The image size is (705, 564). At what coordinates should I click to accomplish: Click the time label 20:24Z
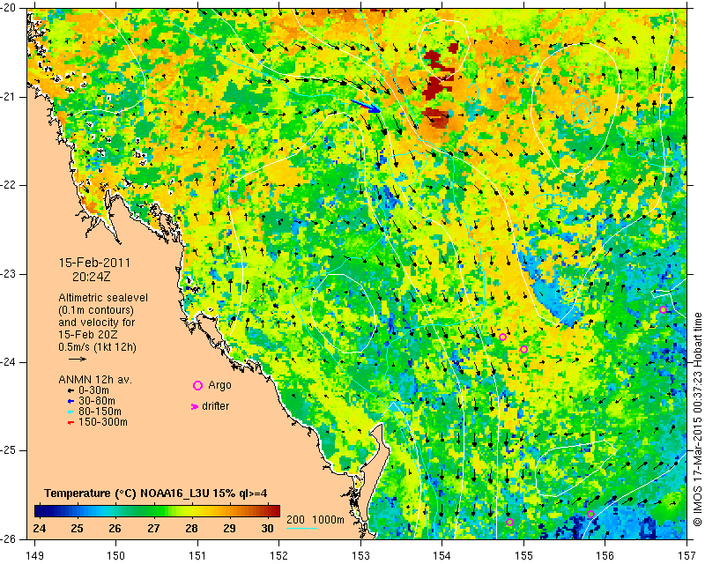tap(92, 277)
